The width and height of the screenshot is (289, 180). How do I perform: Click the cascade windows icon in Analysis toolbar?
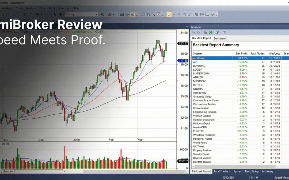pos(224,33)
